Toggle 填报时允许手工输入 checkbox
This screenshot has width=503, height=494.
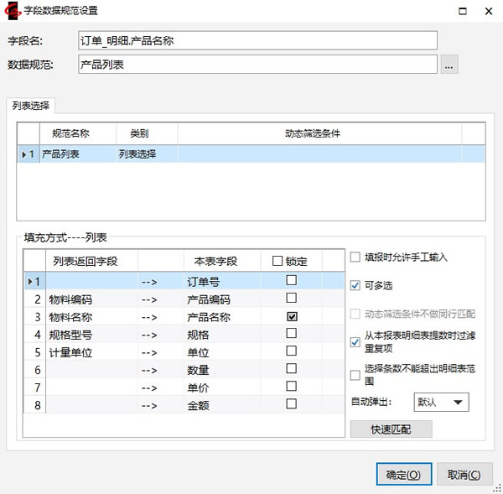click(x=355, y=257)
